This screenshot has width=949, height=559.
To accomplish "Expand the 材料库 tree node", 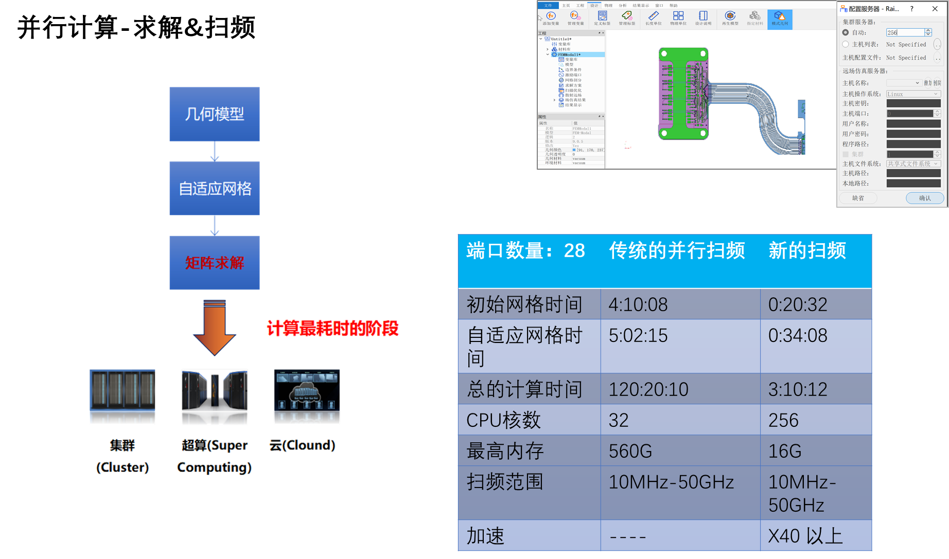I will click(548, 49).
